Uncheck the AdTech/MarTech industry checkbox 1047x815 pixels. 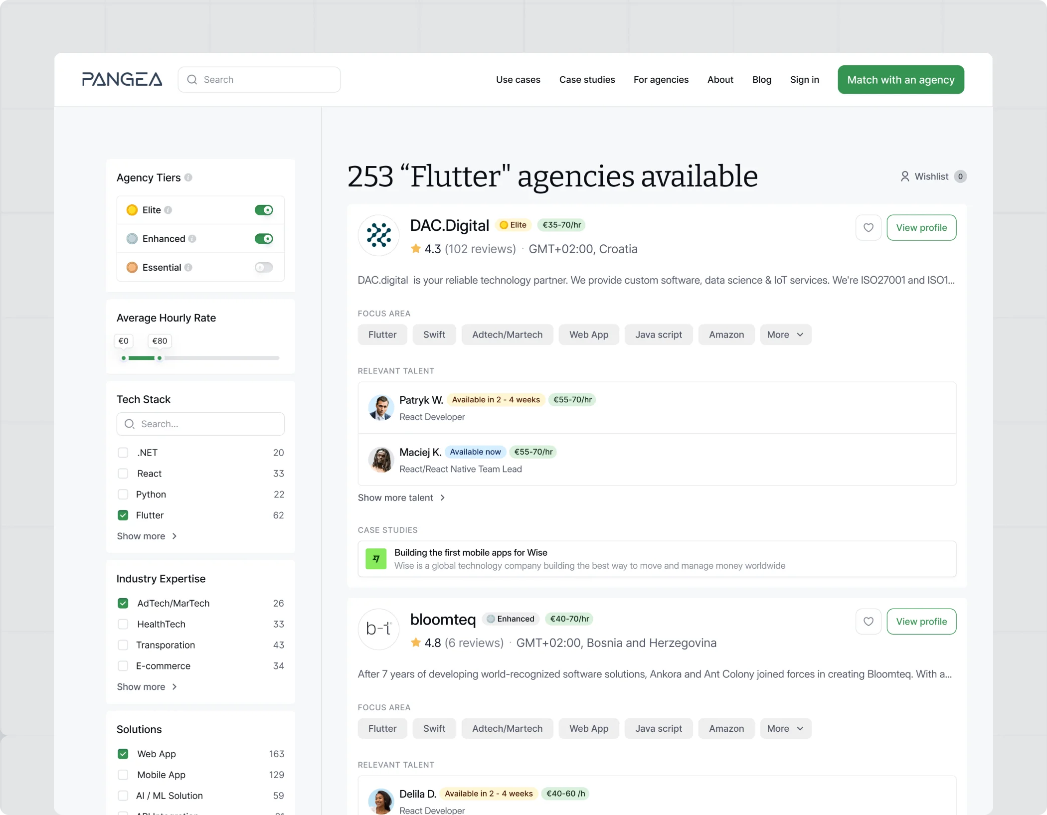pyautogui.click(x=123, y=603)
